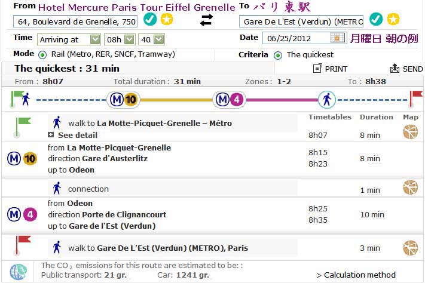425x283 pixels.
Task: Expand 'See detail' for the first walk
Action: pos(72,135)
